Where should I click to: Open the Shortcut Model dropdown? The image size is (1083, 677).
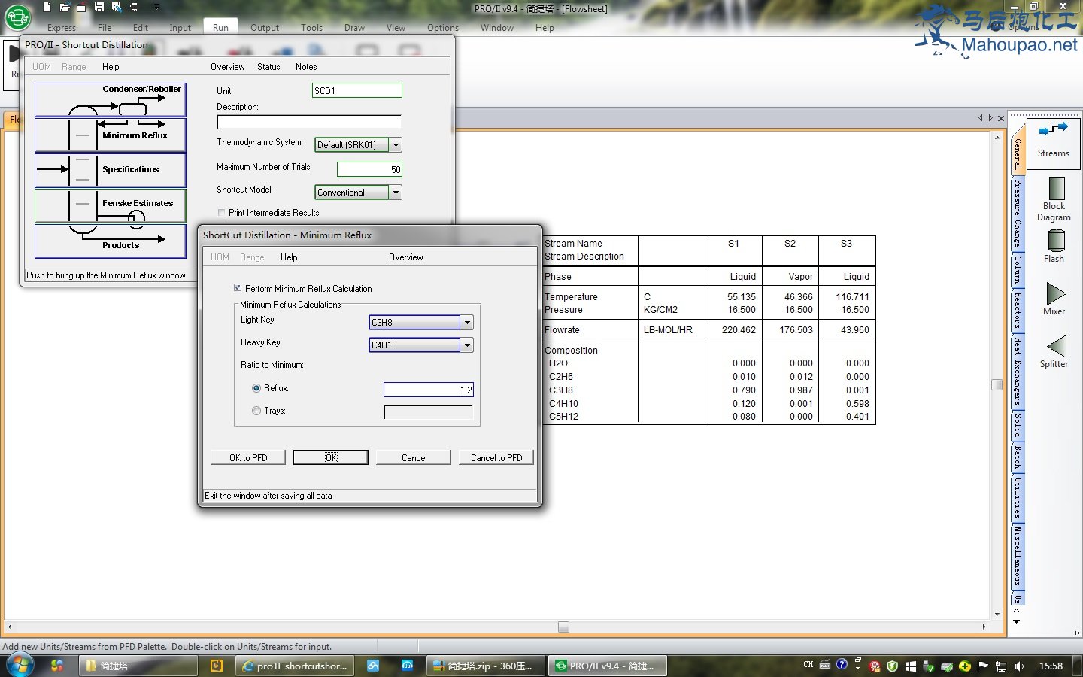point(396,192)
